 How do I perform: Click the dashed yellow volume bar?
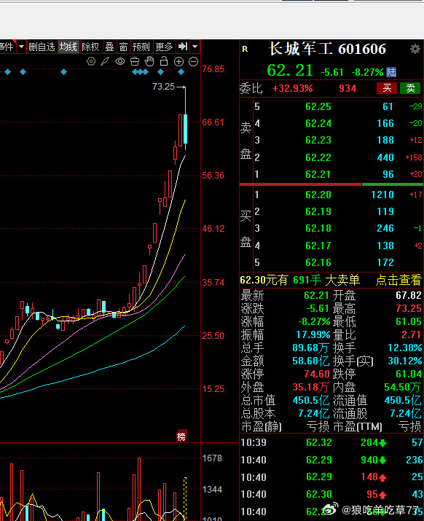click(x=185, y=498)
